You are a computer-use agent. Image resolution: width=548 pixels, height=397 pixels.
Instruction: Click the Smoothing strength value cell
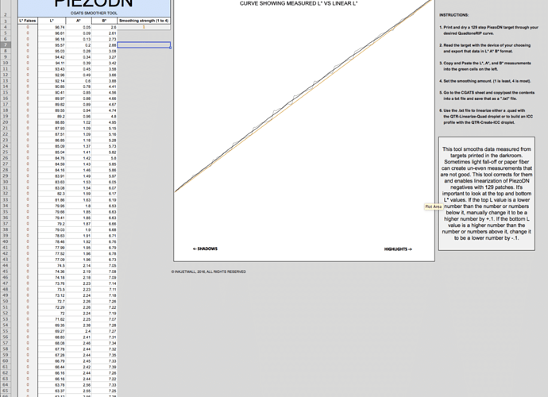144,27
